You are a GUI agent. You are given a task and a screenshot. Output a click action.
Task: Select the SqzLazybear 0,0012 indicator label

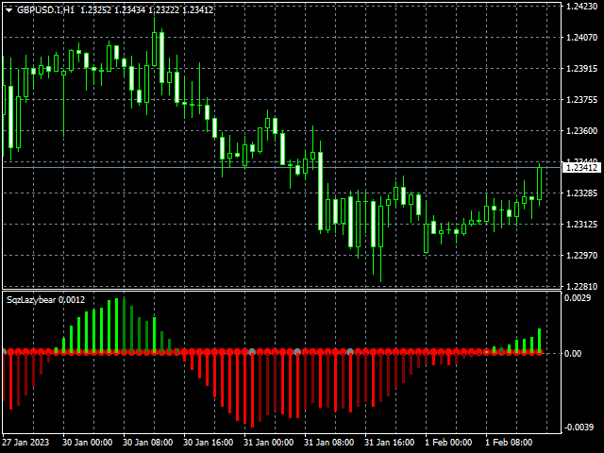click(46, 300)
